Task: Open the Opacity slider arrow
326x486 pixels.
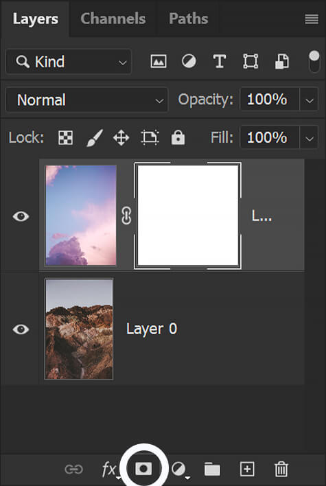Action: coord(310,100)
